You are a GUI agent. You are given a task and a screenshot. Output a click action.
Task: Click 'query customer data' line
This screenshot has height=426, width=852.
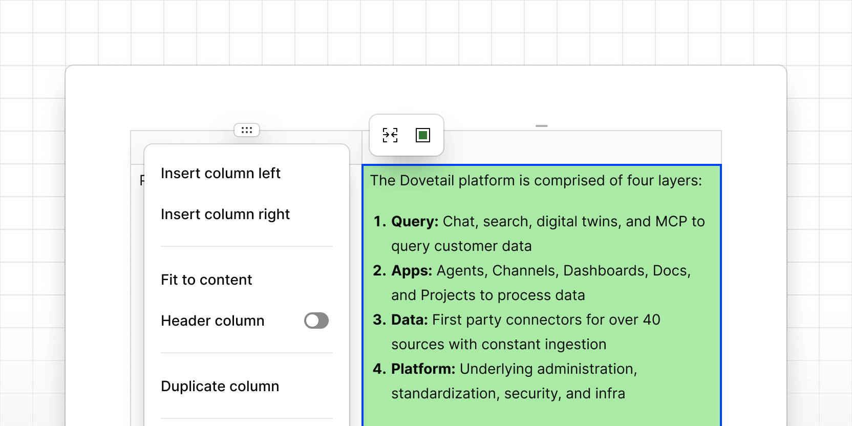click(461, 246)
